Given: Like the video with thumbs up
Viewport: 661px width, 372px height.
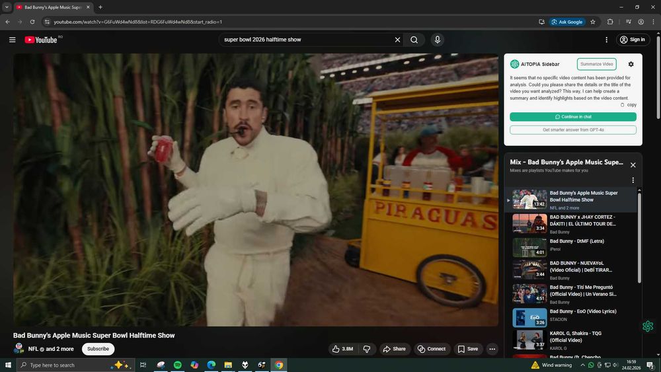Looking at the screenshot, I should click(342, 349).
